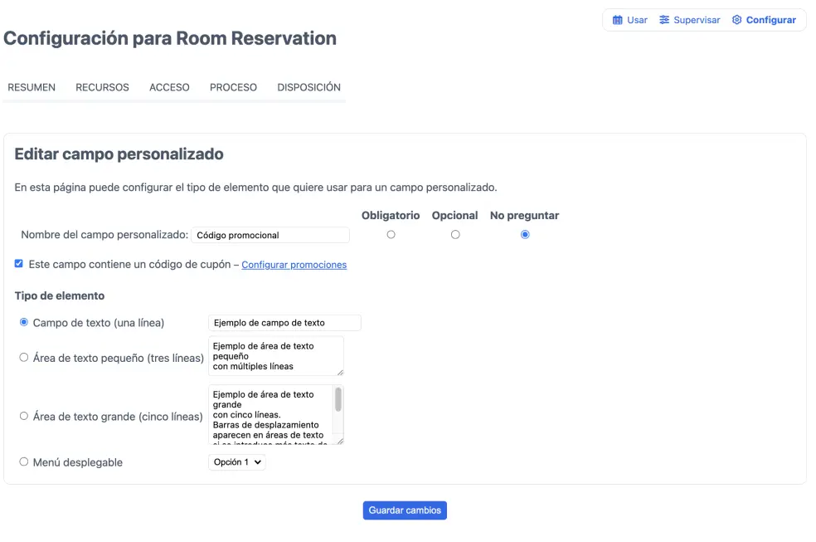The image size is (816, 542).
Task: Click the No preguntar column header
Action: pyautogui.click(x=525, y=216)
